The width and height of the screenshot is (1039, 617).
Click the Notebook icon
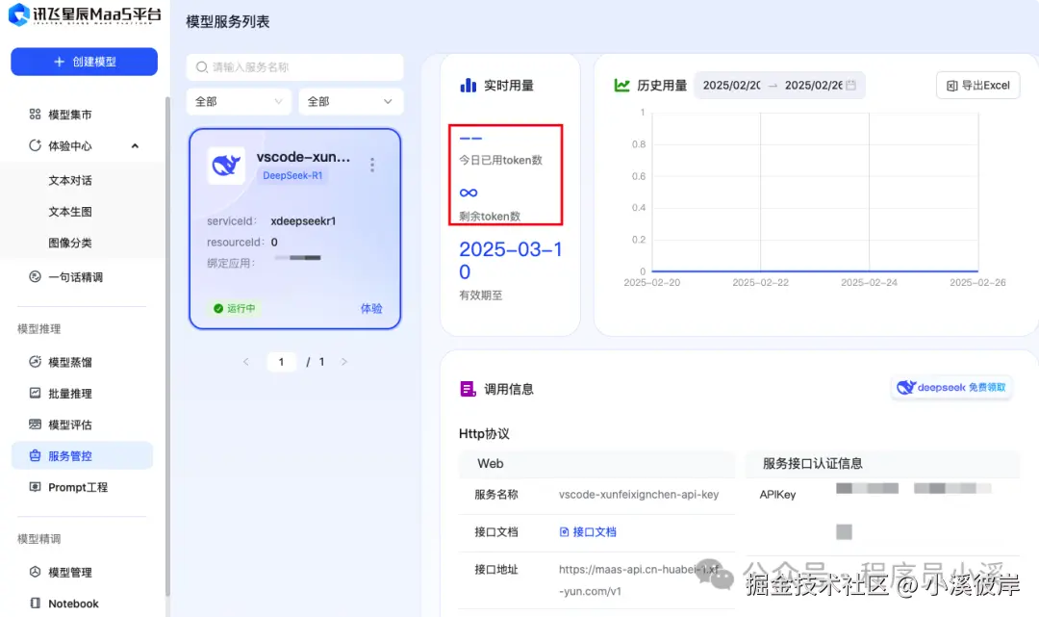pos(36,603)
